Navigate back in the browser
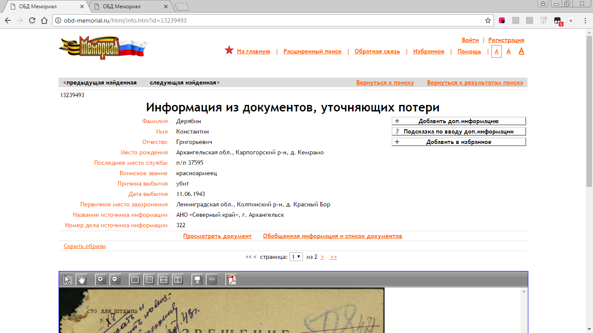Viewport: 593px width, 333px height. coord(8,20)
